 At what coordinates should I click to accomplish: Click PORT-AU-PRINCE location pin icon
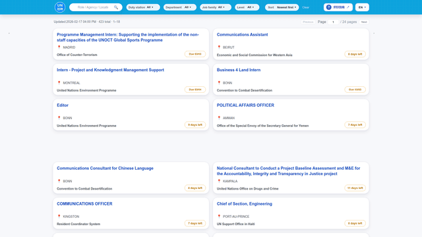pyautogui.click(x=219, y=217)
